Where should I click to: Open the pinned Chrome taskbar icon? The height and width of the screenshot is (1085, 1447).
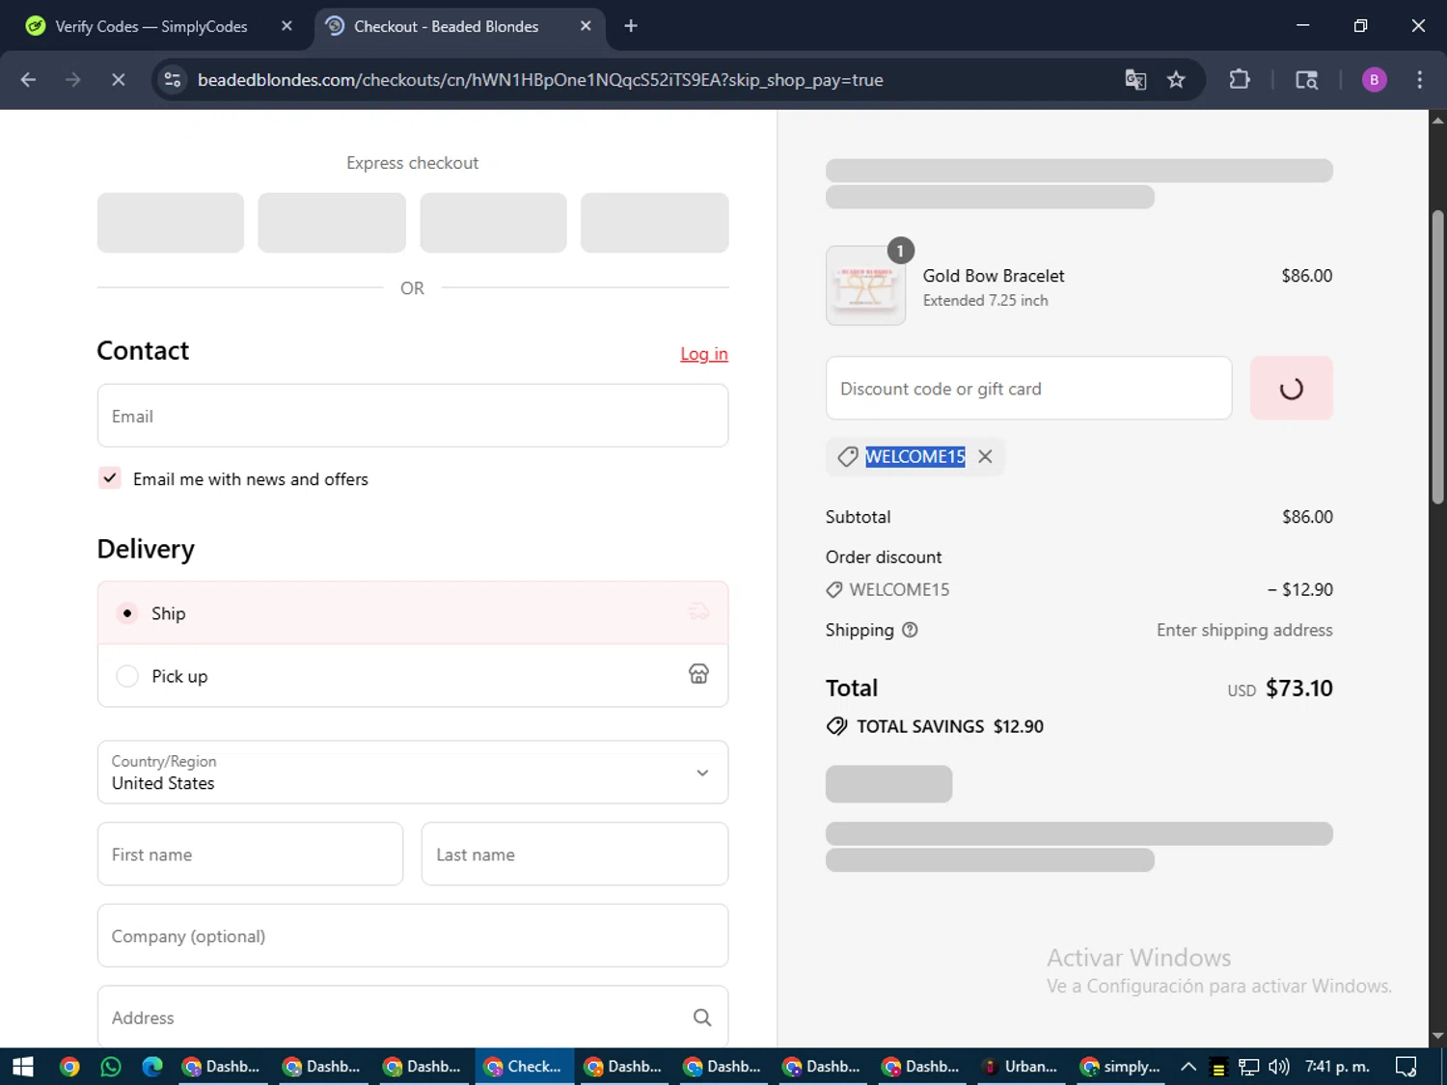[69, 1067]
